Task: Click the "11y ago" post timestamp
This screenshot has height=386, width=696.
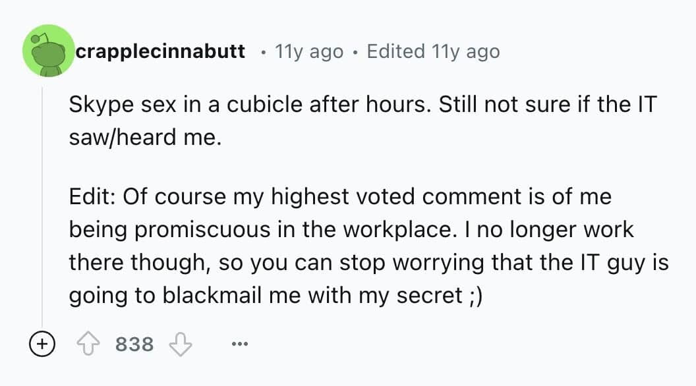Action: click(308, 51)
